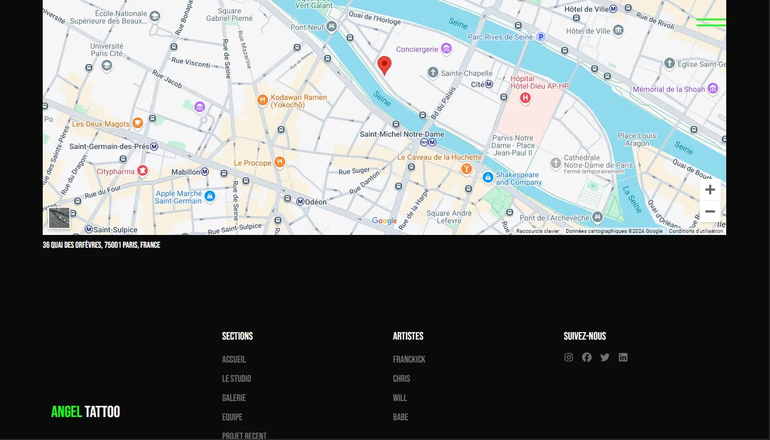This screenshot has height=440, width=770.
Task: Click the Parvis Notre Dame place label
Action: point(513,145)
